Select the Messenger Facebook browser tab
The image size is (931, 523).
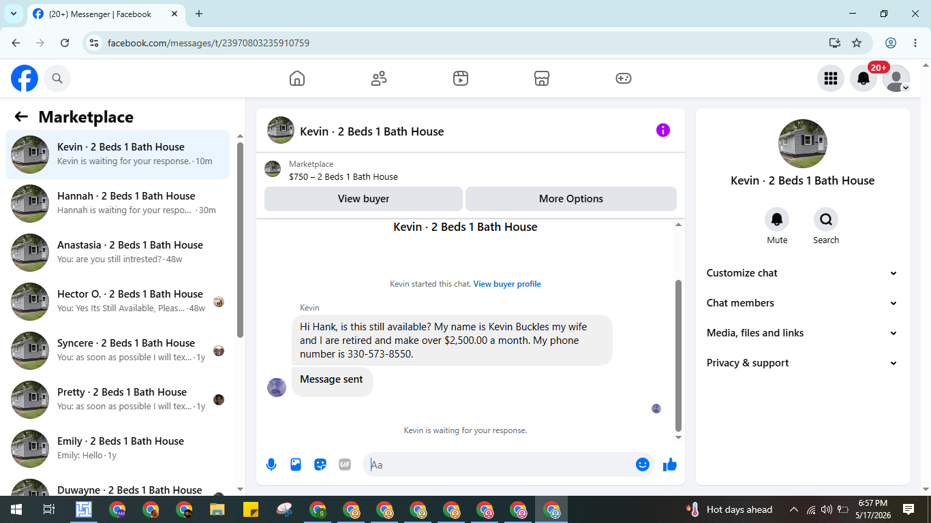(106, 14)
